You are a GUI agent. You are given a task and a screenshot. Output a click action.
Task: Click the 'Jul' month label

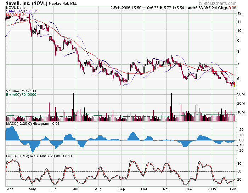point(76,189)
